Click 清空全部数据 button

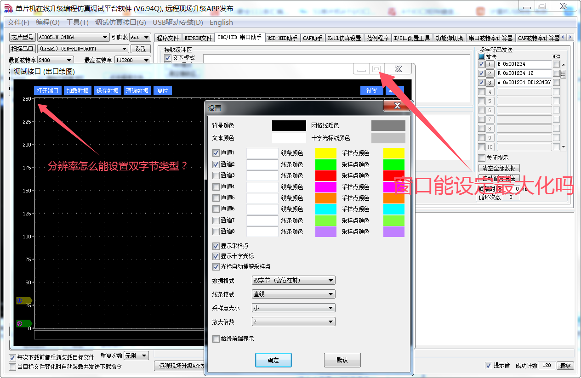point(499,168)
